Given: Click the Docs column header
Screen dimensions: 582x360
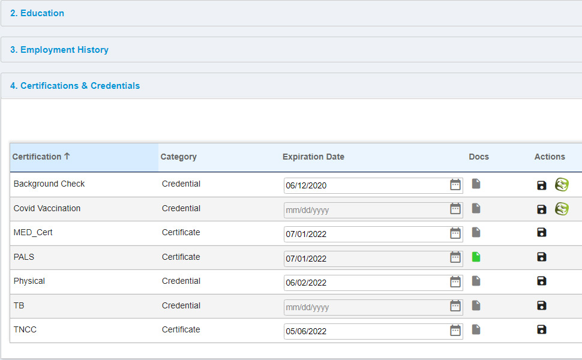Looking at the screenshot, I should 479,157.
